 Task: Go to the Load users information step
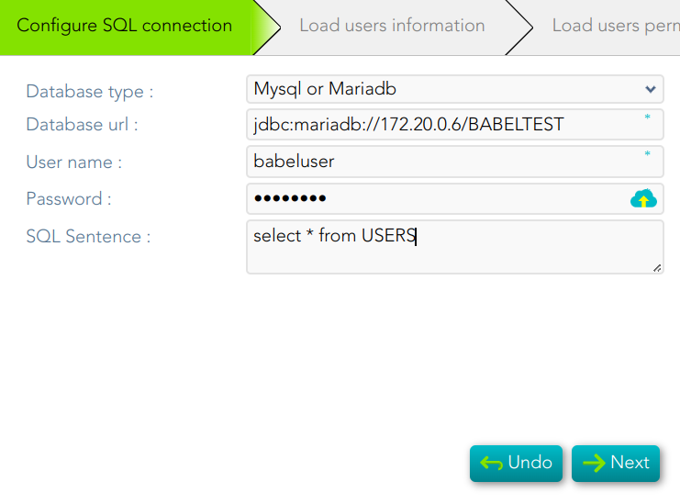392,26
